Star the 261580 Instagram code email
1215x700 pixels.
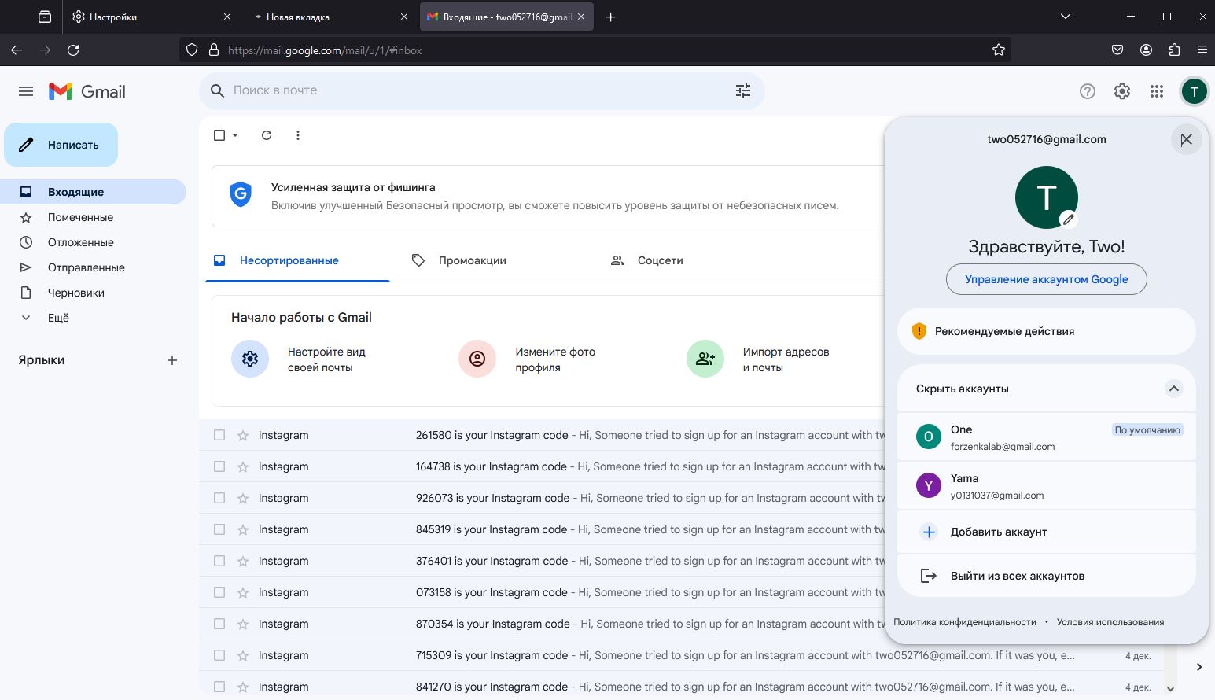coord(243,435)
